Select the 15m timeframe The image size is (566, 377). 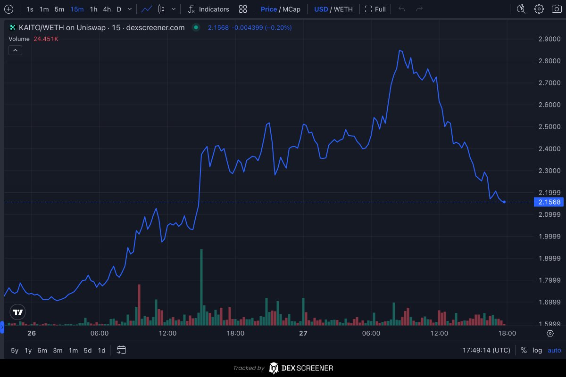77,9
